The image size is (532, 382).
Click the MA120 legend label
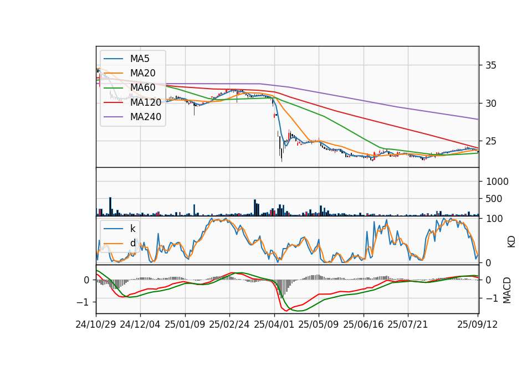tap(146, 102)
